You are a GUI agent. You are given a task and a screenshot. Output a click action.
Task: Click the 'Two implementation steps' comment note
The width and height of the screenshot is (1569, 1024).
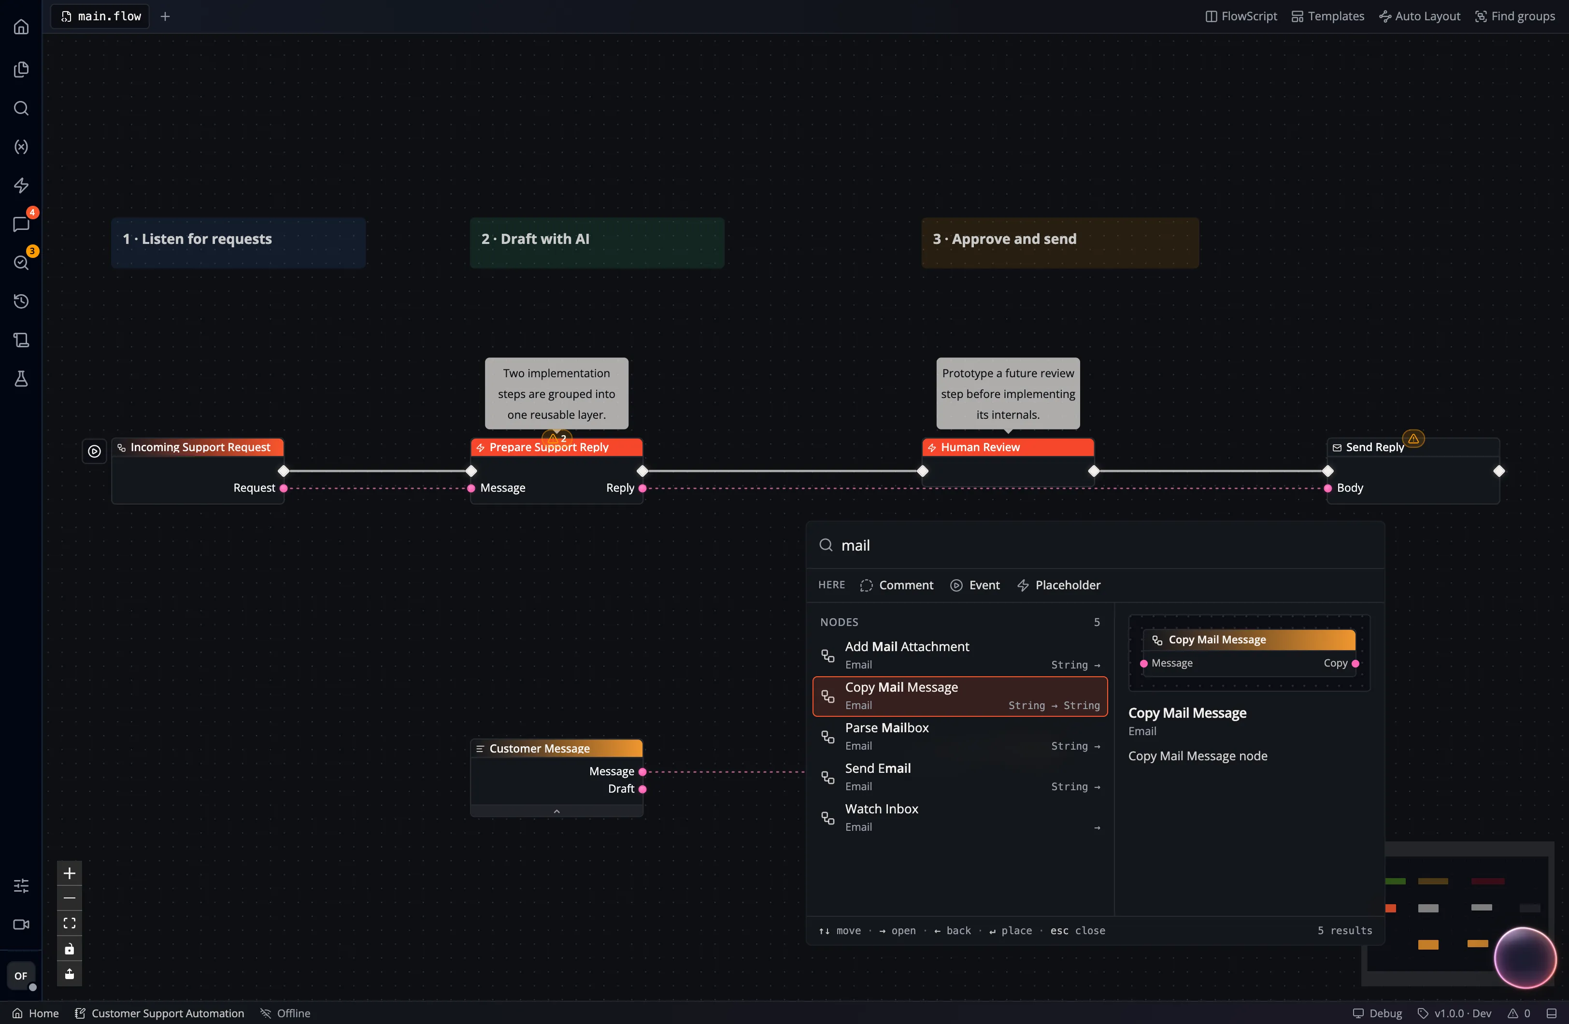[x=556, y=394]
